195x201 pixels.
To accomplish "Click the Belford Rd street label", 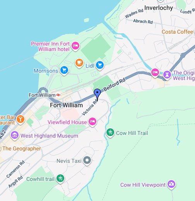I will pyautogui.click(x=115, y=84).
